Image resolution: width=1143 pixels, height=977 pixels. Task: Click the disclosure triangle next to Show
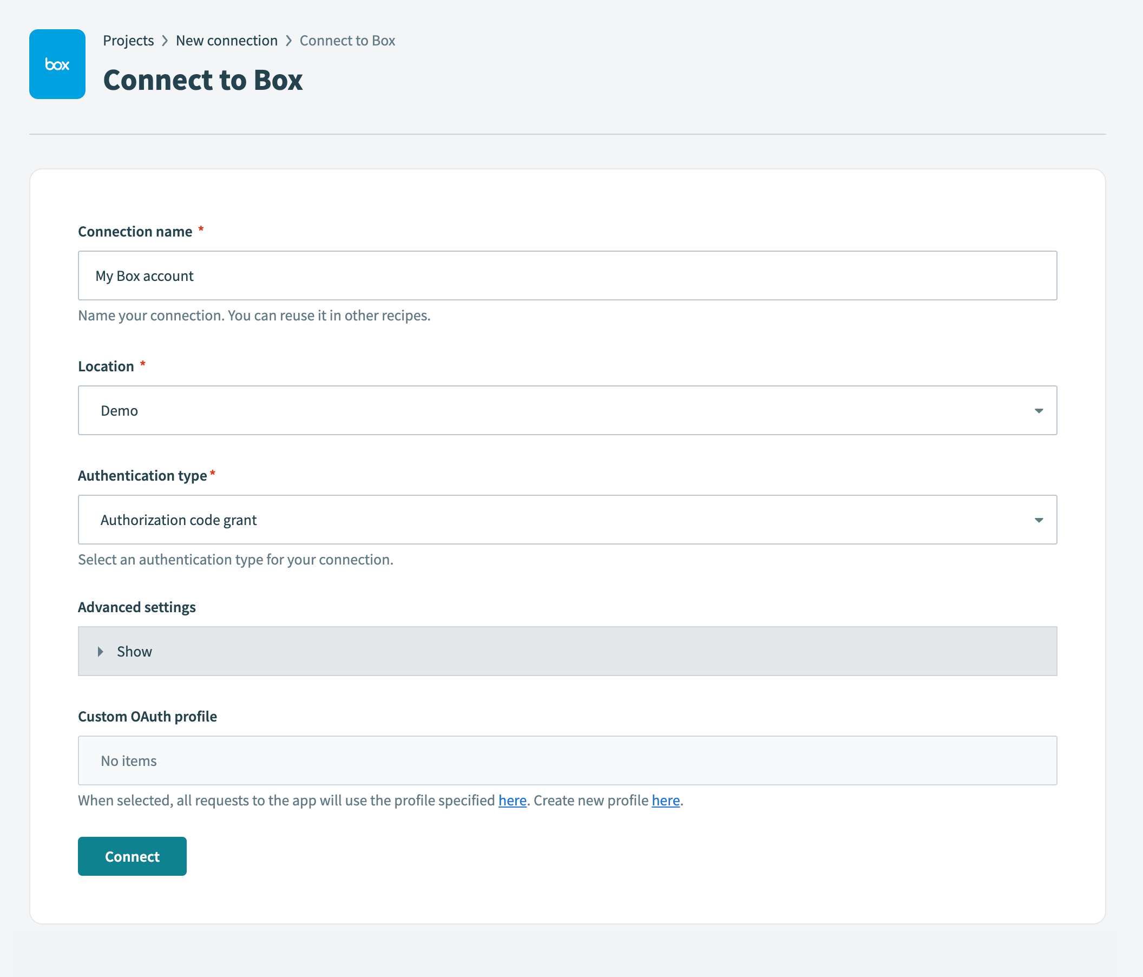(x=101, y=652)
